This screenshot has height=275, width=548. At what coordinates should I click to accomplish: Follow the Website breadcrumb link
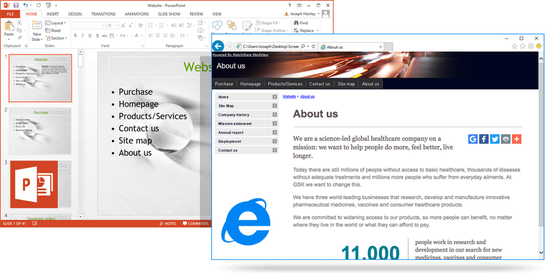click(x=289, y=96)
